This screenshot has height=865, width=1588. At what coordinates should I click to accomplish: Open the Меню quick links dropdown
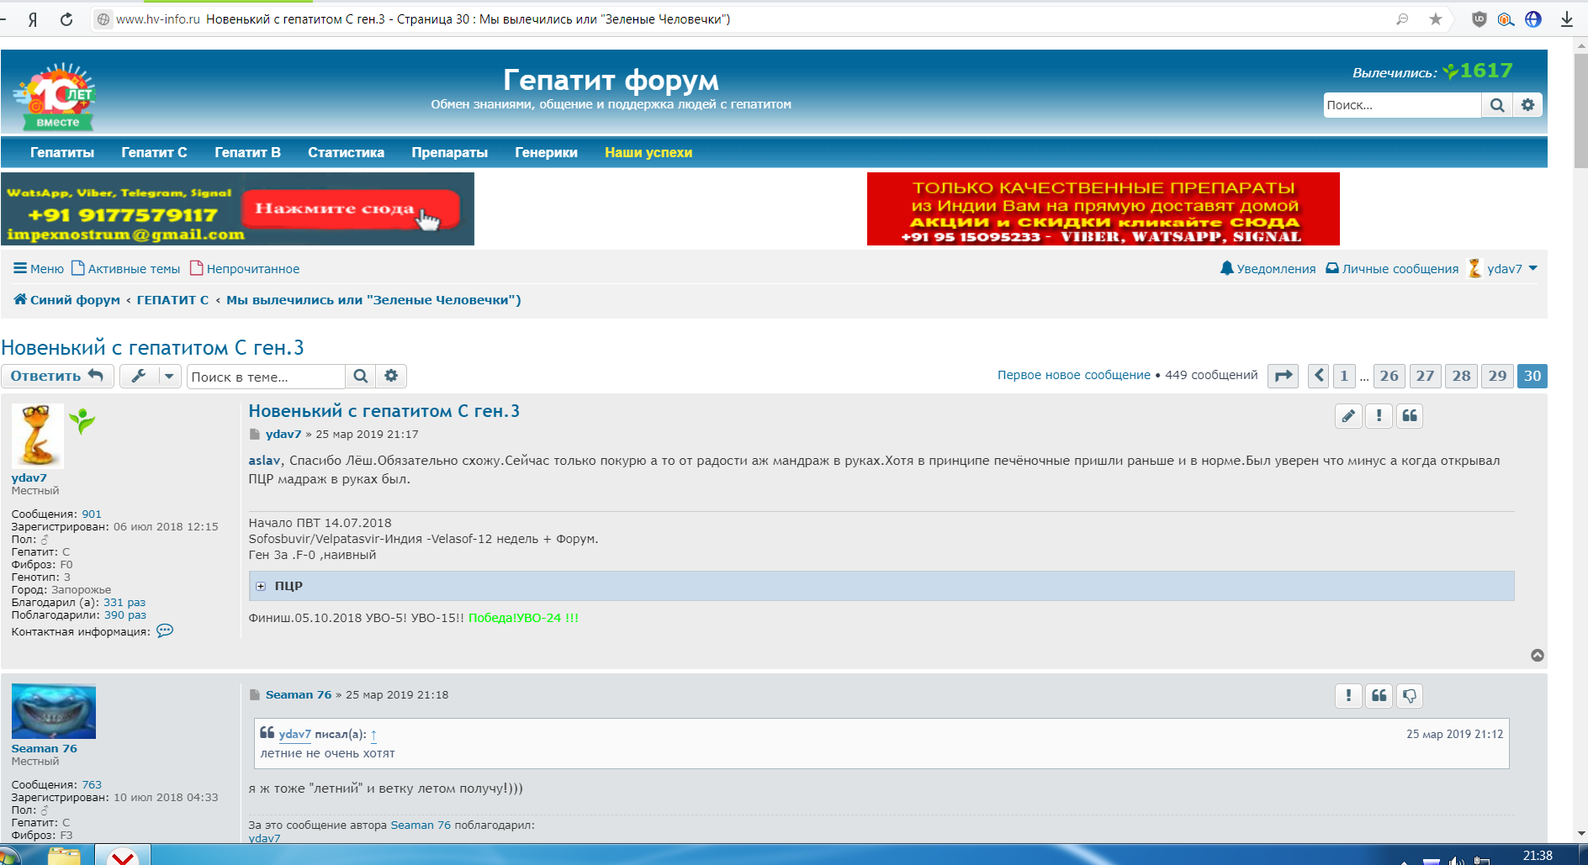(39, 269)
